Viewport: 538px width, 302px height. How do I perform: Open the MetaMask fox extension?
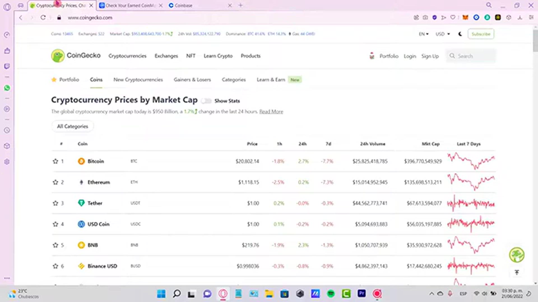[x=465, y=17]
